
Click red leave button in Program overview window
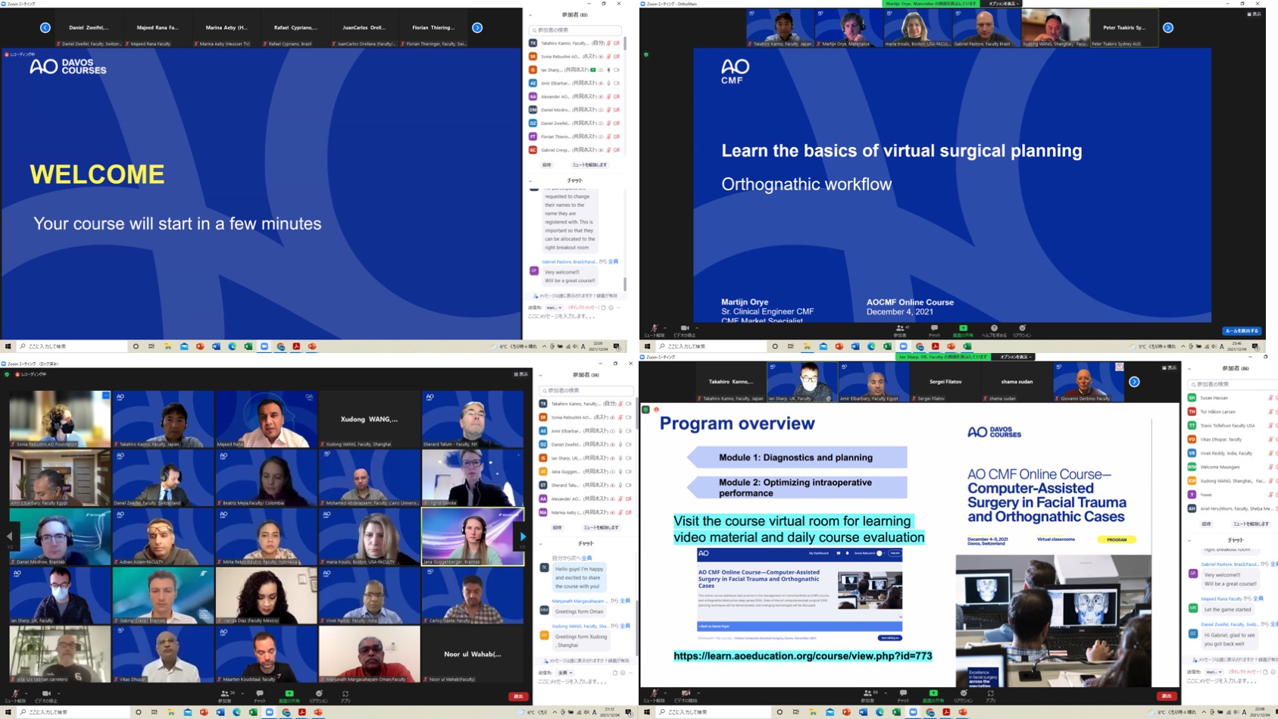pos(1167,696)
